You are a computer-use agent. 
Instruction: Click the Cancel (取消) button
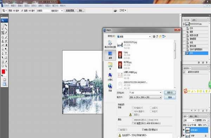(170, 97)
